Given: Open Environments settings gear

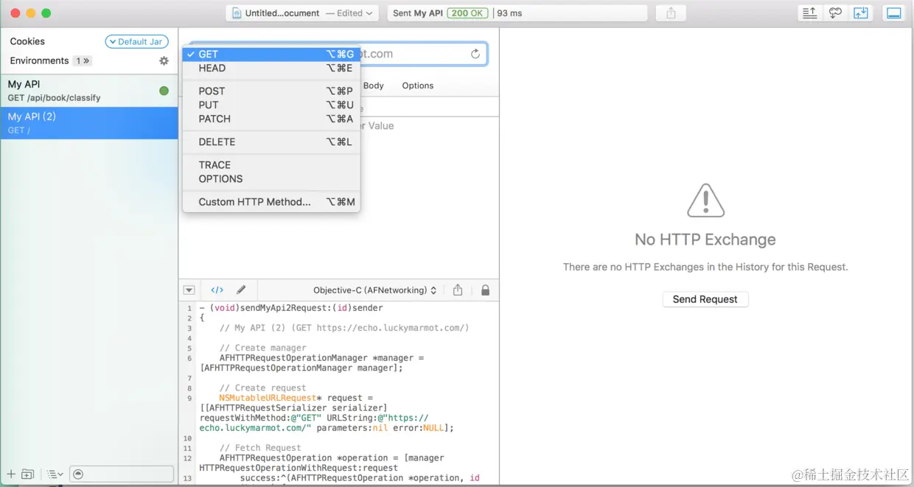Looking at the screenshot, I should click(x=164, y=61).
